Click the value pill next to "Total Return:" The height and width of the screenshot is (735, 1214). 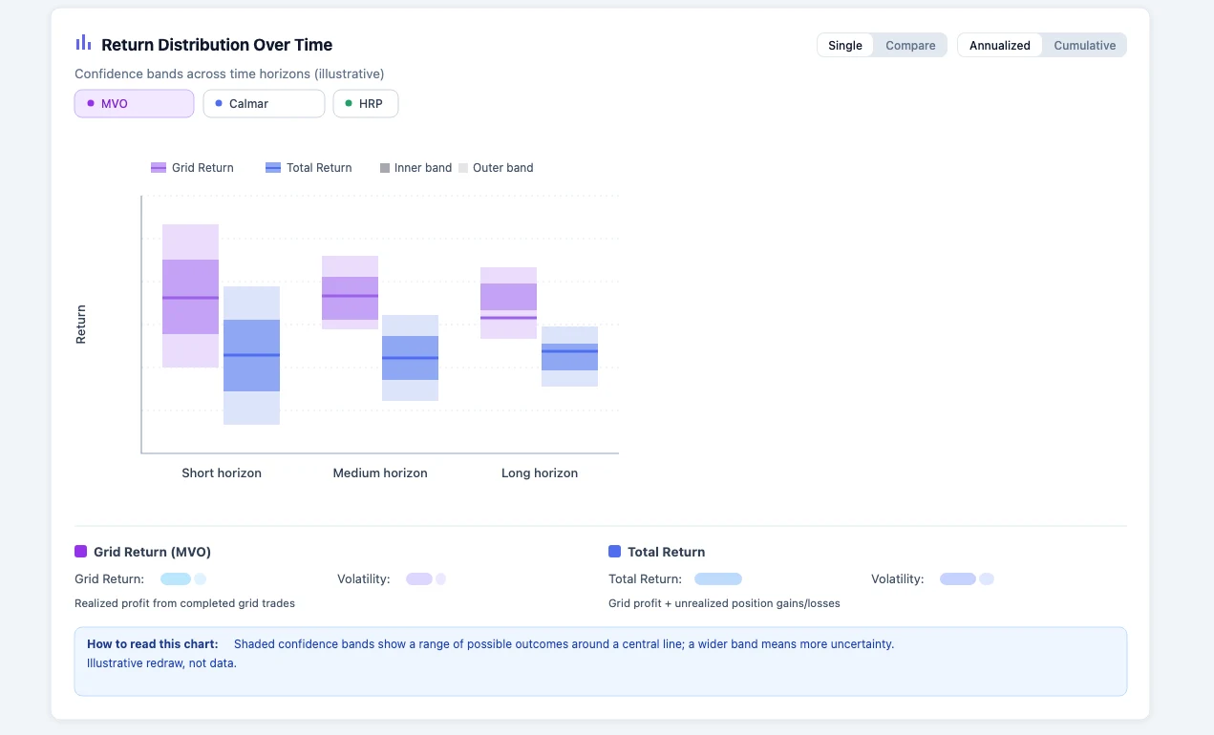718,578
